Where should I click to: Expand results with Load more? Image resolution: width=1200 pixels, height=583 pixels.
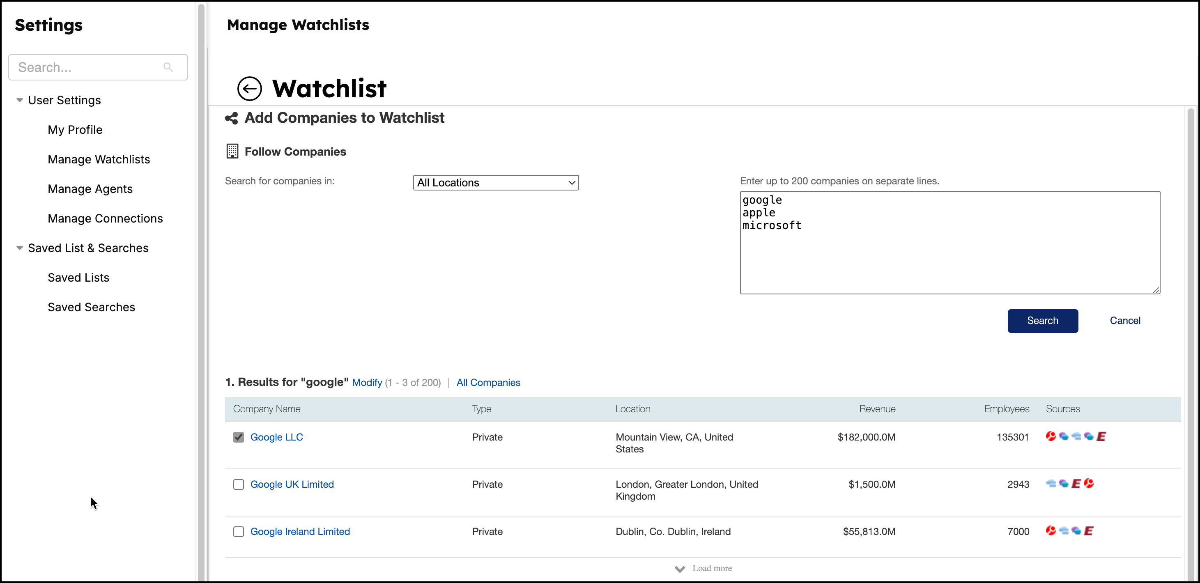[703, 568]
